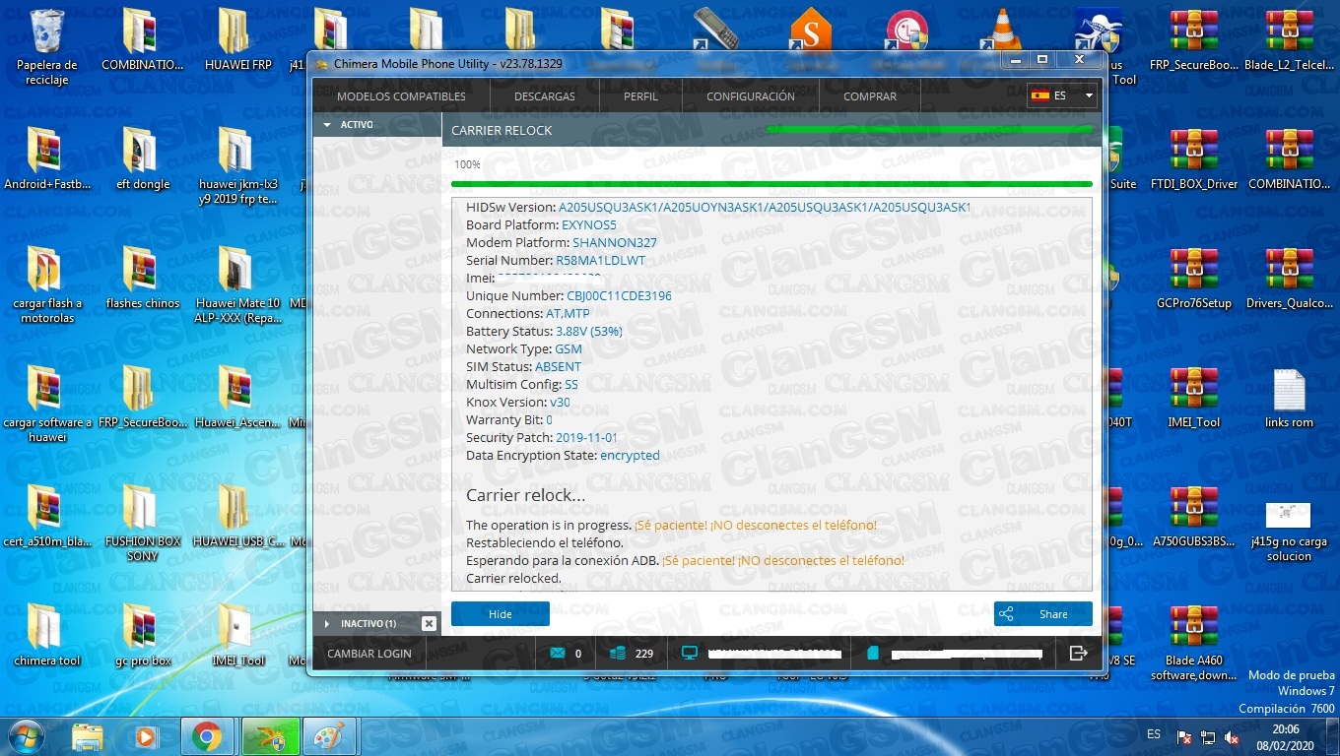
Task: Click the logout icon in Chimera
Action: [1078, 653]
